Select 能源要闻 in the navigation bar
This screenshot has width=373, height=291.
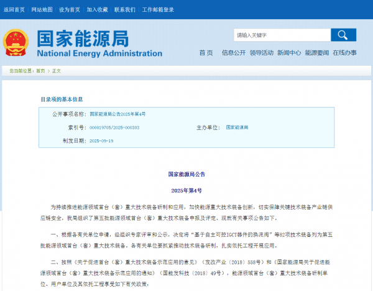tap(317, 53)
